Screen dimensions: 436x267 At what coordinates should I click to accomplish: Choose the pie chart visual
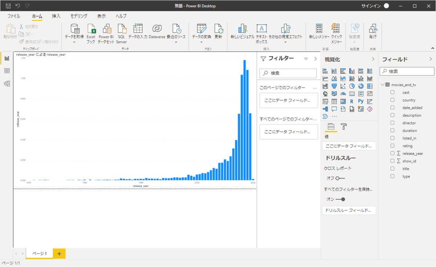tap(352, 86)
